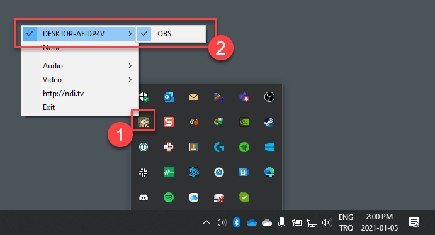435x235 pixels.
Task: Open the Windows Security shield tray icon
Action: click(x=144, y=97)
